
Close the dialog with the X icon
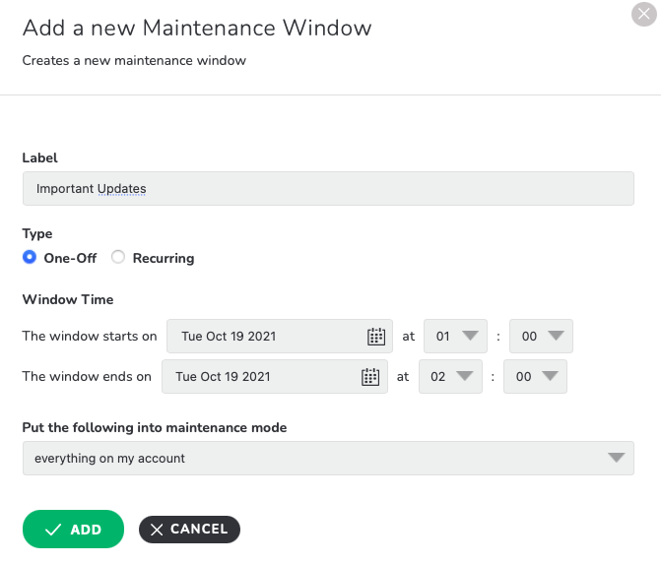(x=643, y=15)
